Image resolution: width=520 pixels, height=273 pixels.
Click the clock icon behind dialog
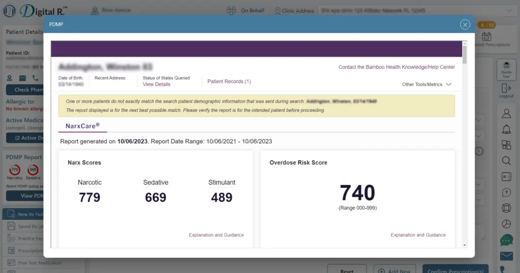479,151
